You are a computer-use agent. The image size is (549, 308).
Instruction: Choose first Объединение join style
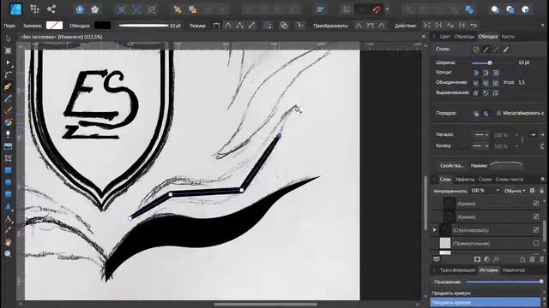point(476,83)
